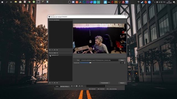Add a source using the plus icon in the OBS main window
Screen dimensions: 177x99
point(72,86)
